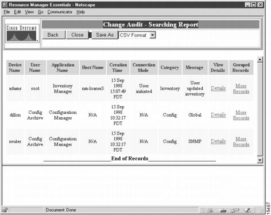Click the seuter device name cell
Screen dimensions: 271x215
coord(15,141)
